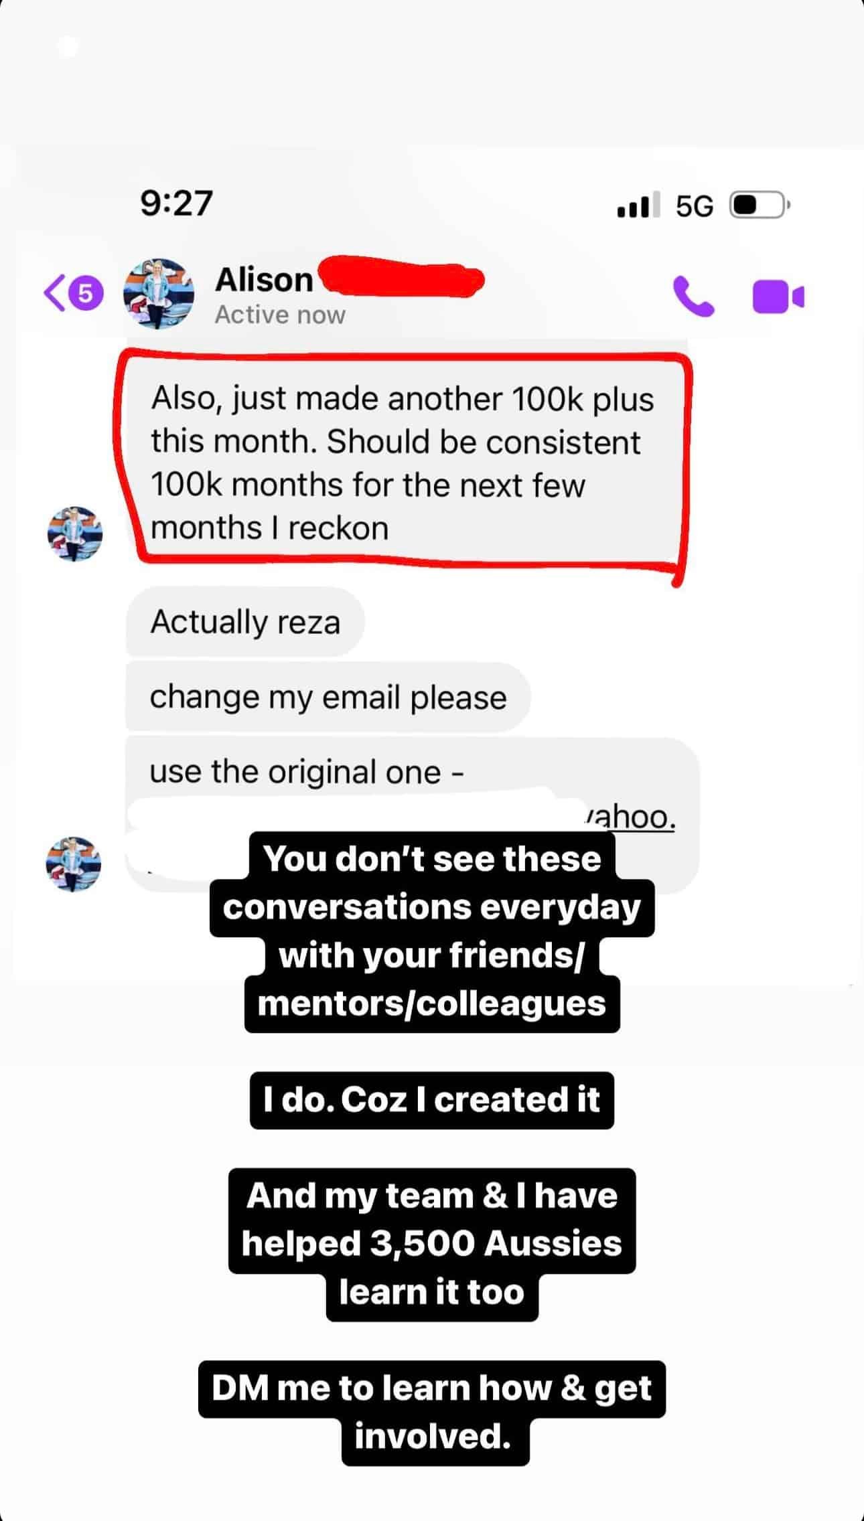864x1521 pixels.
Task: Tap the "Active now" status text
Action: [280, 315]
